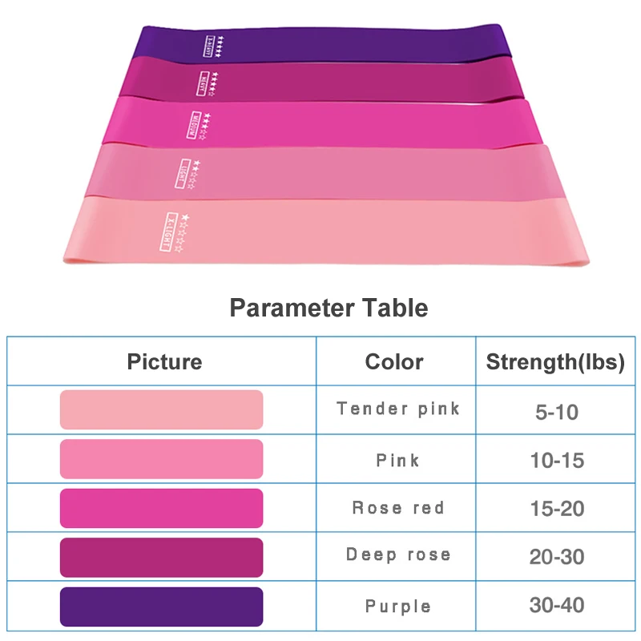The width and height of the screenshot is (641, 641).
Task: Select the pink swatch in the table
Action: pyautogui.click(x=161, y=459)
